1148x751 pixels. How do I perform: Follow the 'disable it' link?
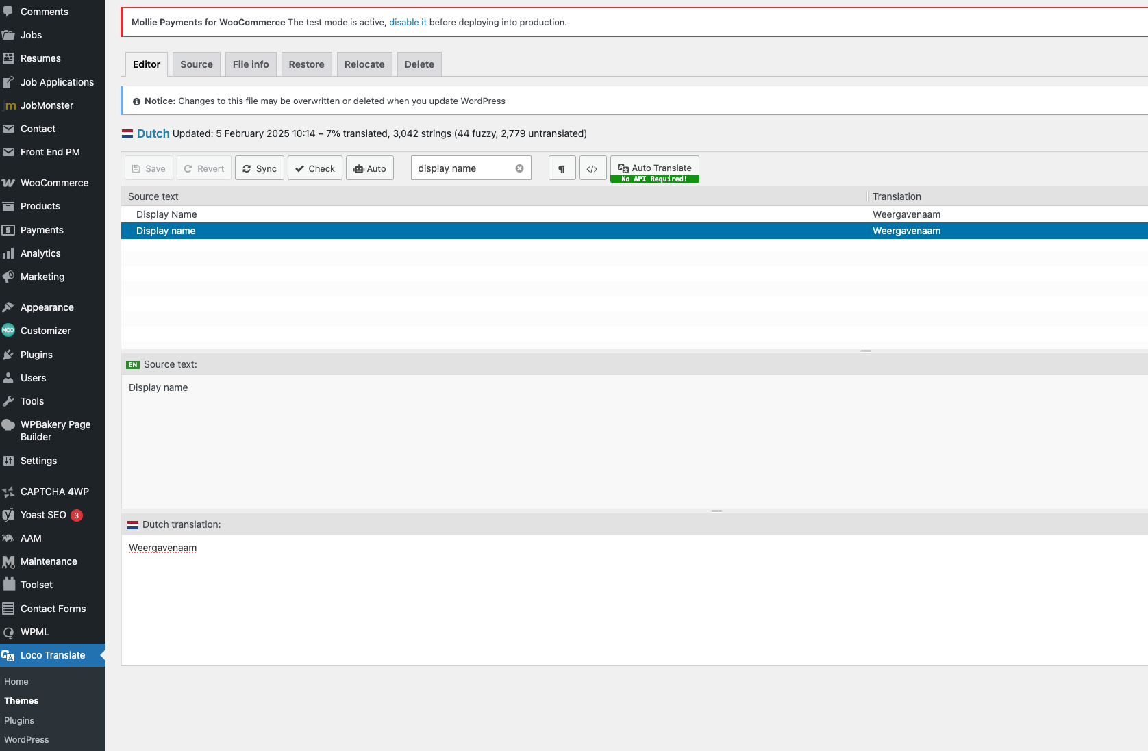[408, 22]
